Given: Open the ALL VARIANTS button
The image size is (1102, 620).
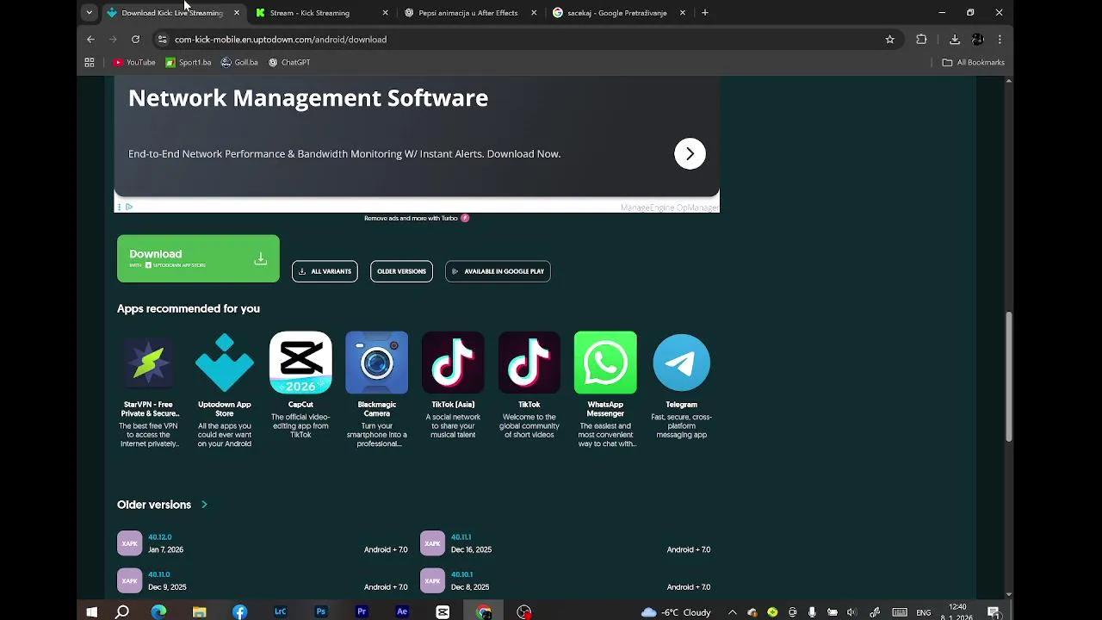Looking at the screenshot, I should [325, 271].
